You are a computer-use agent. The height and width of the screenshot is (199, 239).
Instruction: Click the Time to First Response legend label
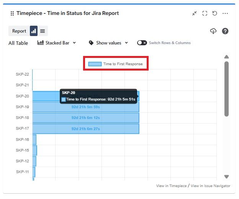coord(123,64)
